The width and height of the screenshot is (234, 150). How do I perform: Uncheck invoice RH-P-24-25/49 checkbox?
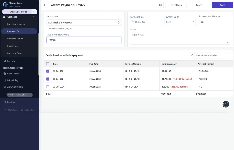point(47,71)
